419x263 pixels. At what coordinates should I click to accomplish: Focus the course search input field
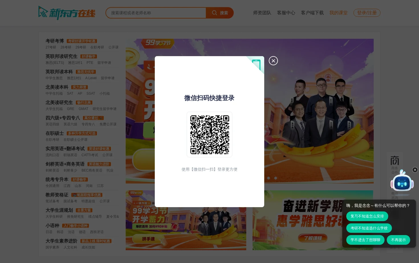(x=156, y=13)
